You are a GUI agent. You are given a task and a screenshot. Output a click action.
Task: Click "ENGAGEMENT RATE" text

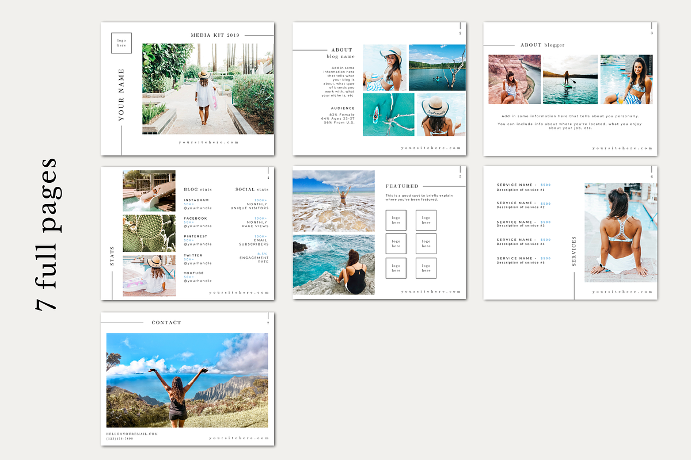[254, 260]
